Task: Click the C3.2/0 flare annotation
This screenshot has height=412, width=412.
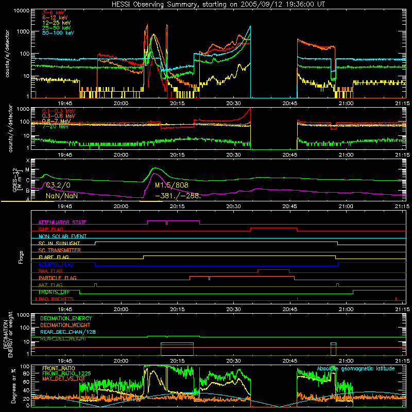Action: coord(58,185)
